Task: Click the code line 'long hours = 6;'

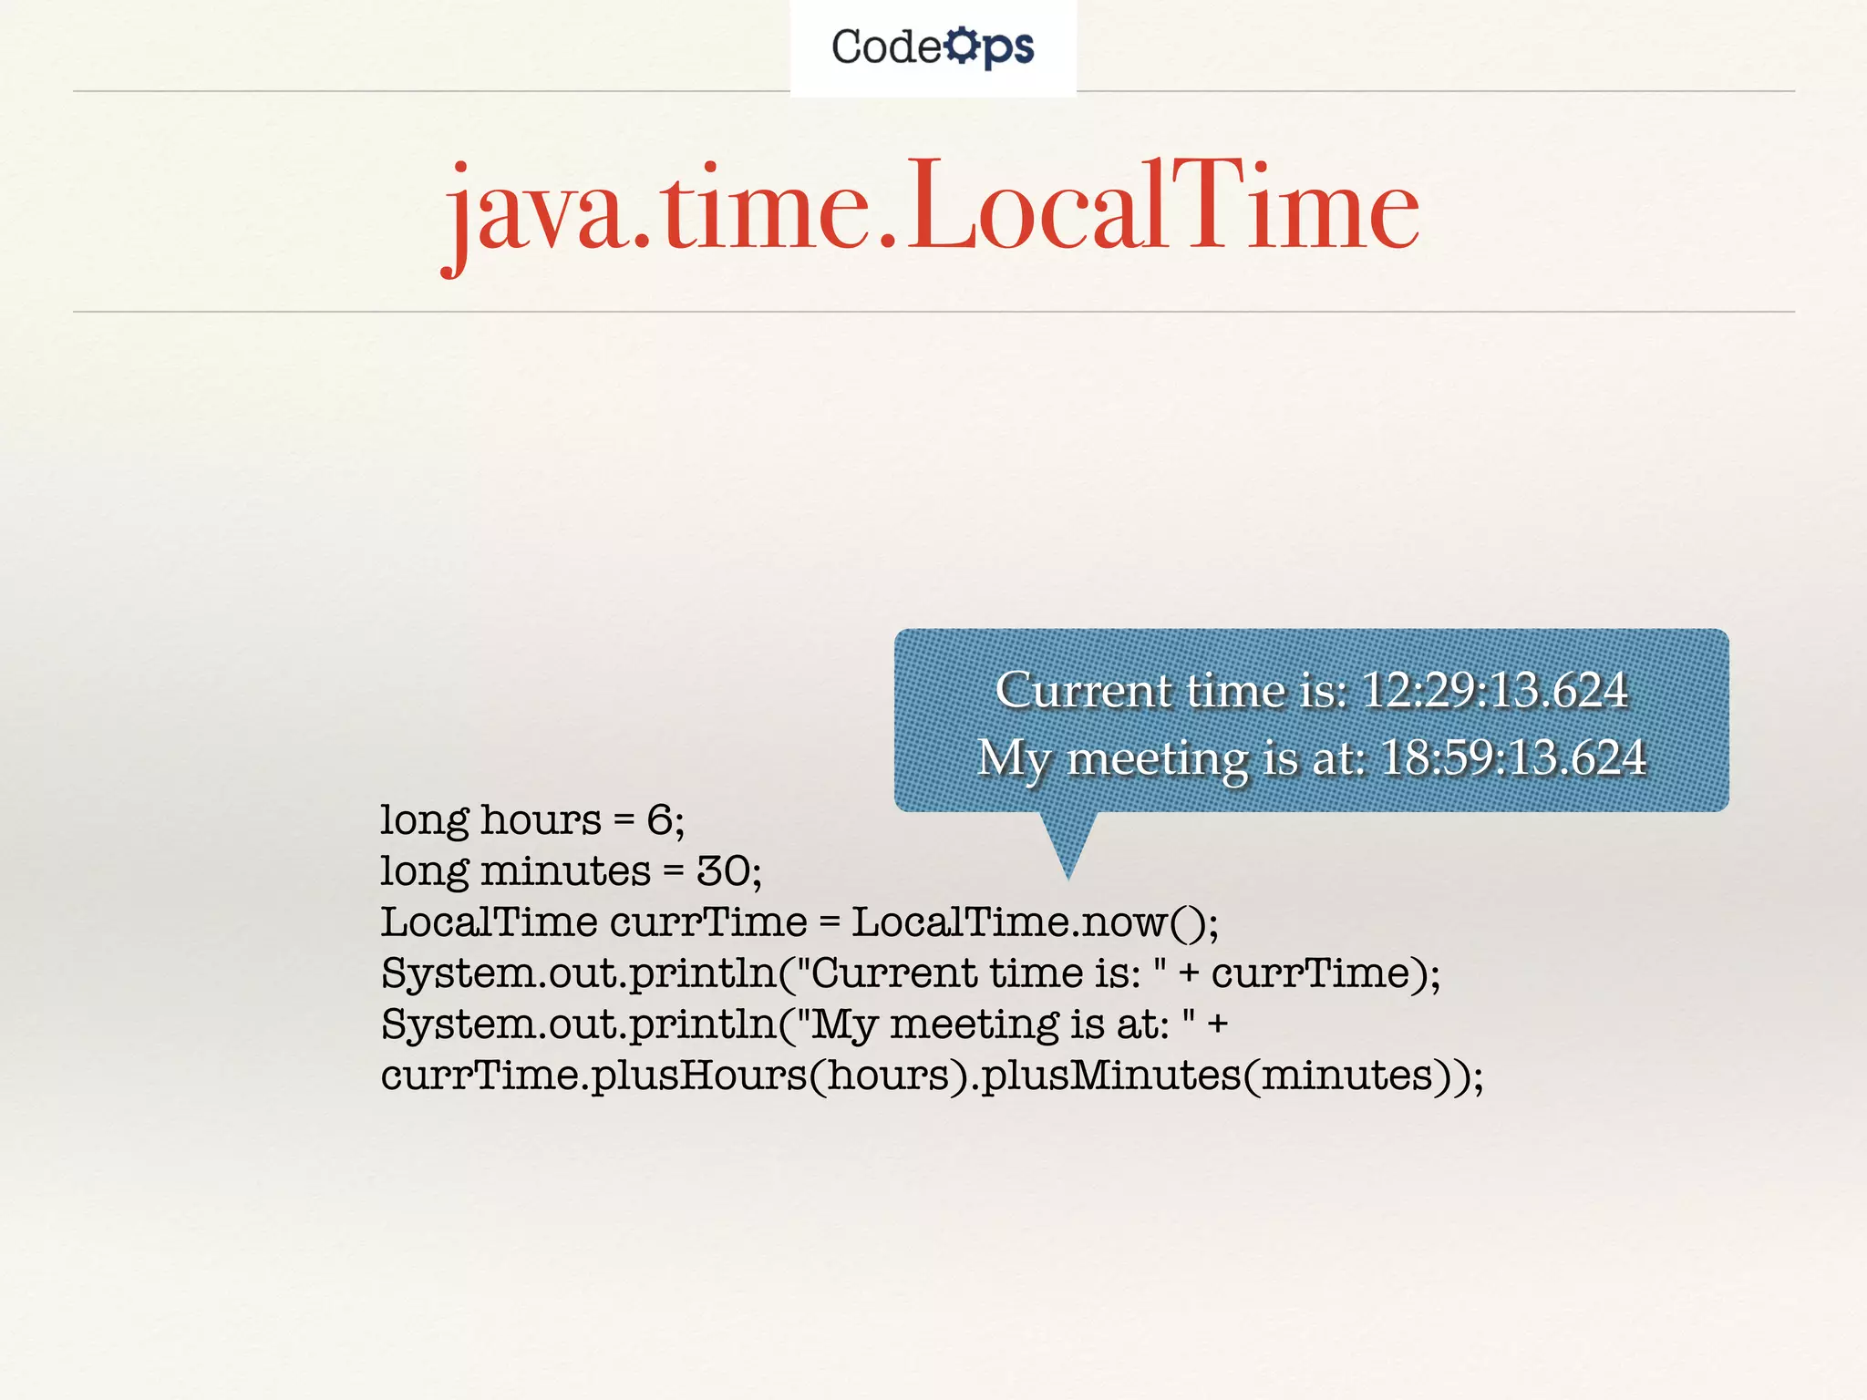Action: click(532, 819)
